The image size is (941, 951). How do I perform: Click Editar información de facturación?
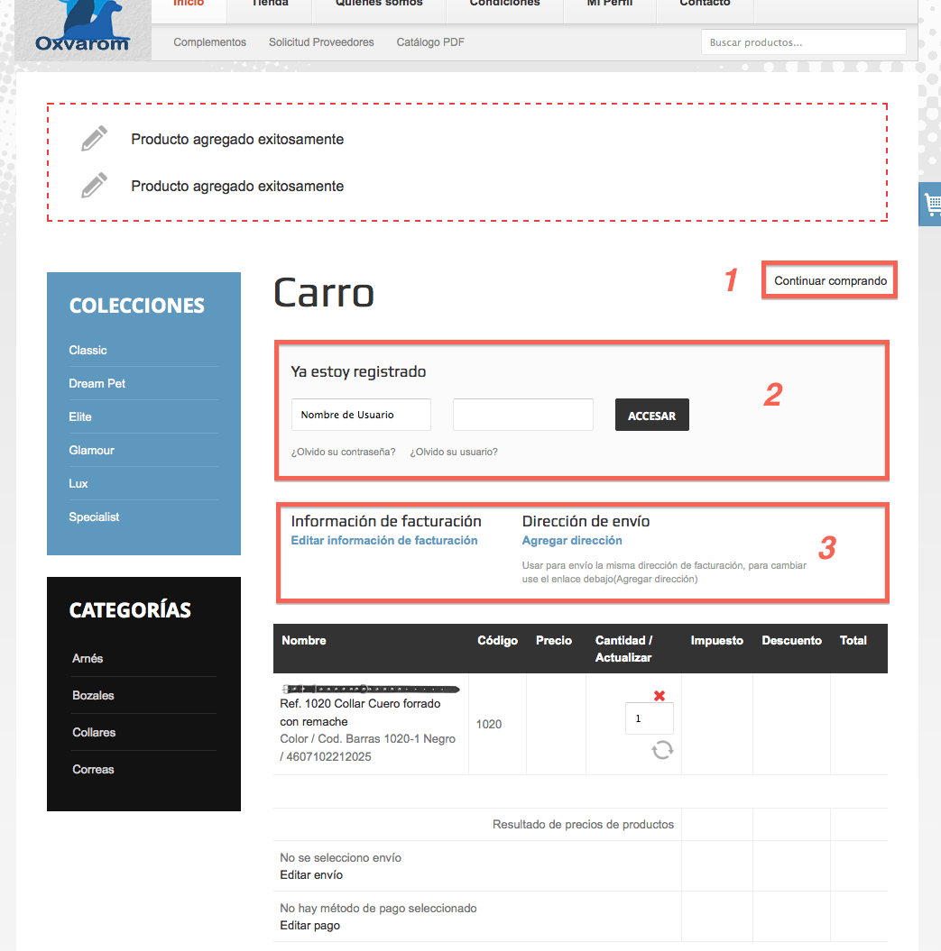click(384, 540)
